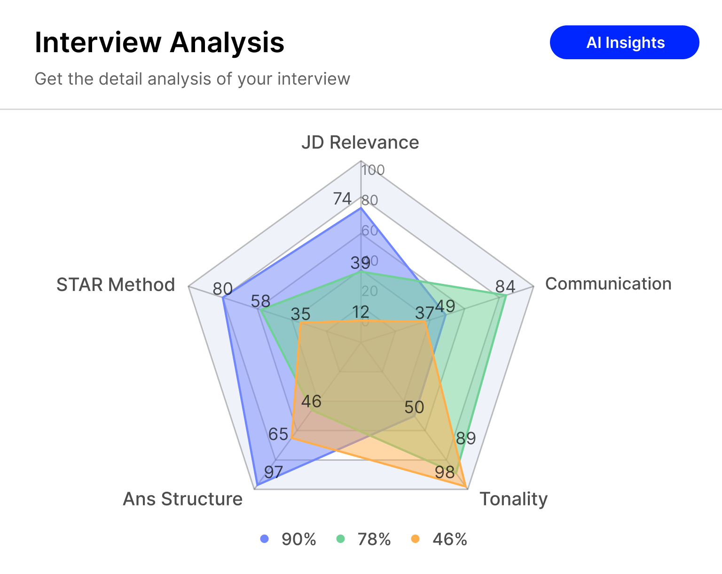722x574 pixels.
Task: Click the 100 scale marker on the axis
Action: 373,170
